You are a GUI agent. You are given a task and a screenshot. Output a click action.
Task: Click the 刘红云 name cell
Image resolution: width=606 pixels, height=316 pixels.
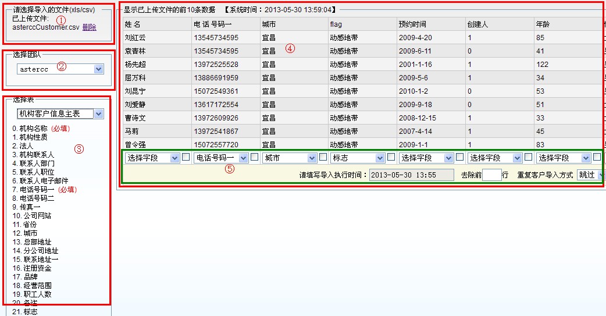pos(135,38)
